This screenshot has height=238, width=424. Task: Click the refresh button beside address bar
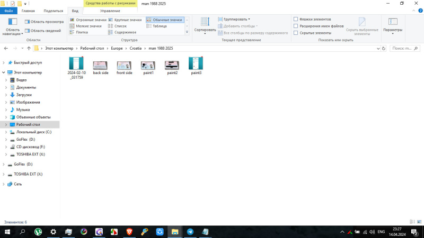384,49
